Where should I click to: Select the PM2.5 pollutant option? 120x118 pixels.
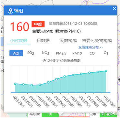coord(61,53)
